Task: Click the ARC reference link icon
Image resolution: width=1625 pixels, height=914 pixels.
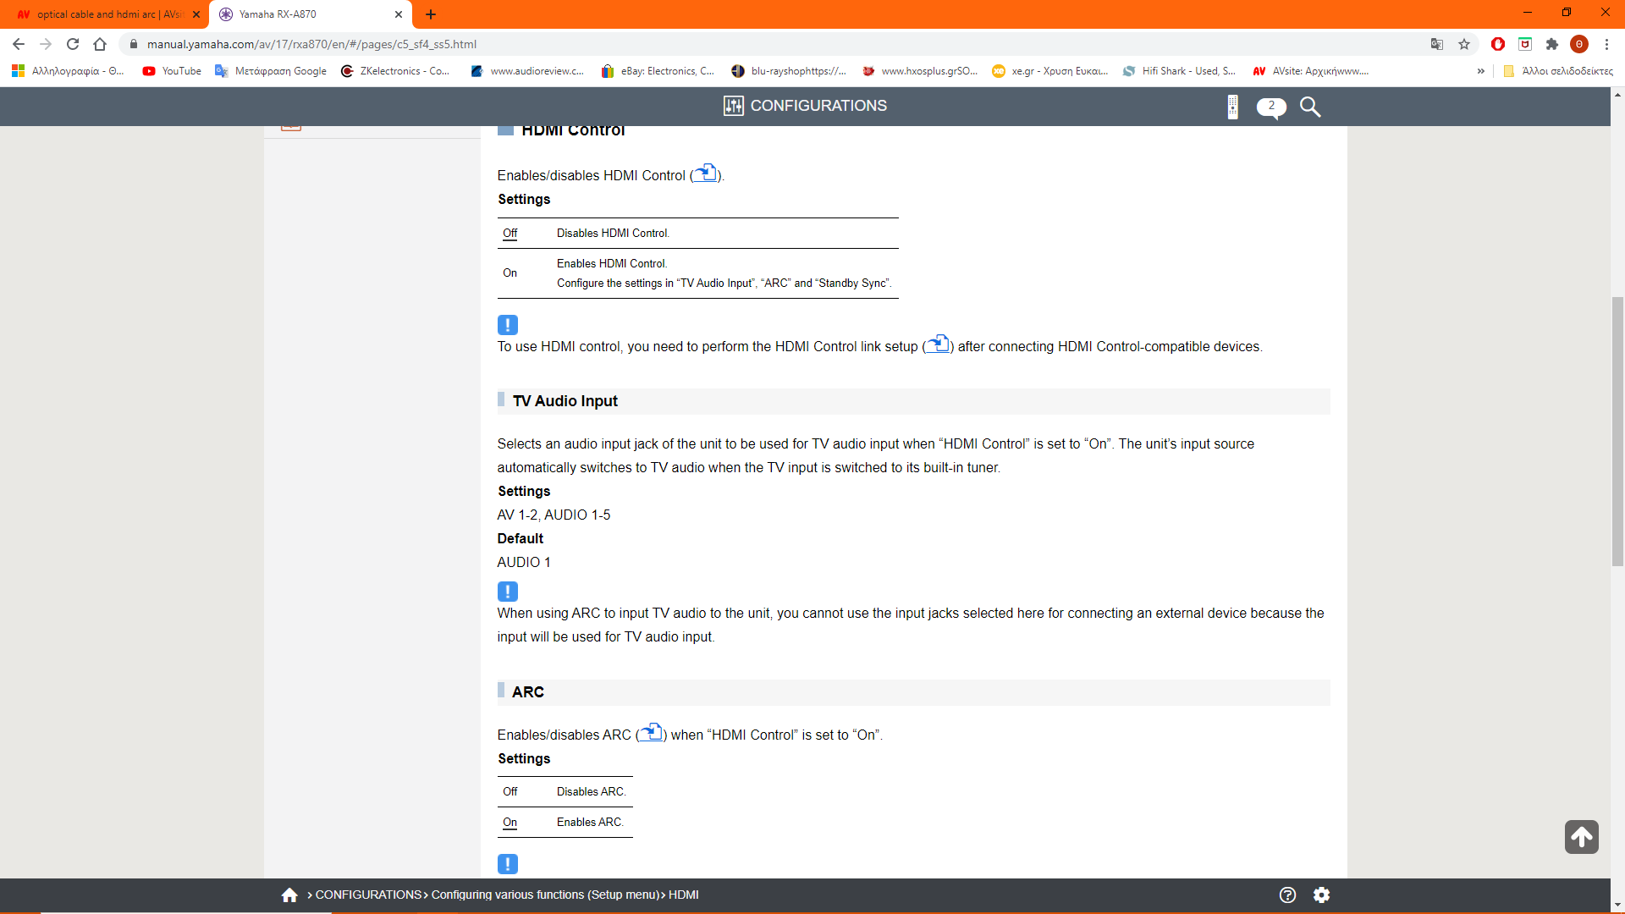Action: point(651,733)
